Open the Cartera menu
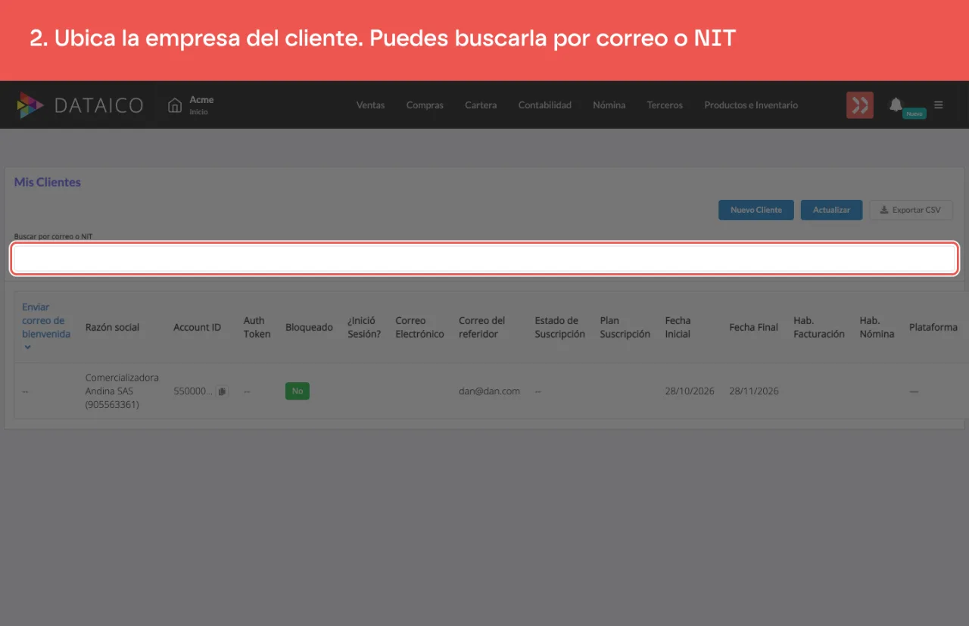This screenshot has height=626, width=969. click(481, 105)
